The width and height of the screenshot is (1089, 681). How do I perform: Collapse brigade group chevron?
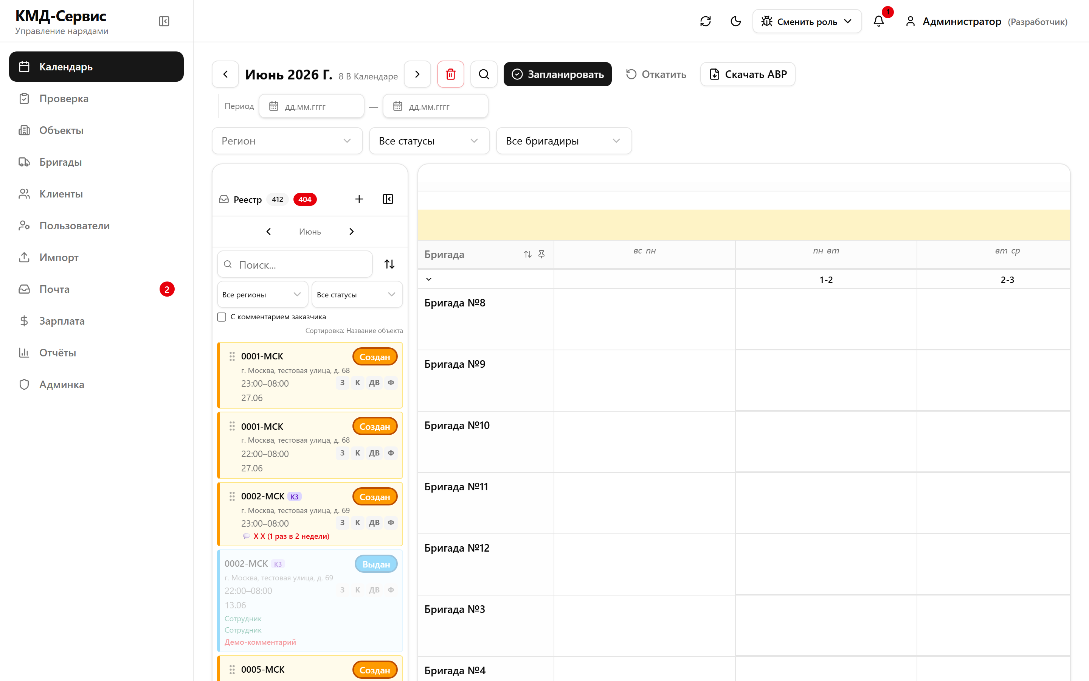point(429,279)
